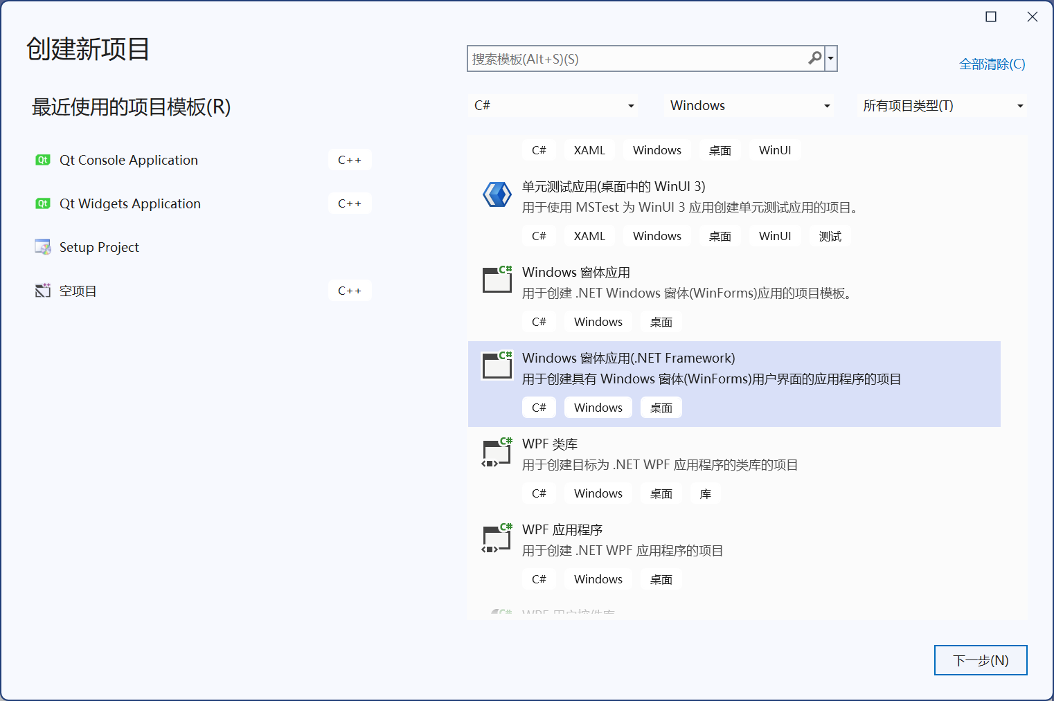The height and width of the screenshot is (701, 1054).
Task: Click C# tag under Windows 窗体应用 (.NET)
Action: 539,322
